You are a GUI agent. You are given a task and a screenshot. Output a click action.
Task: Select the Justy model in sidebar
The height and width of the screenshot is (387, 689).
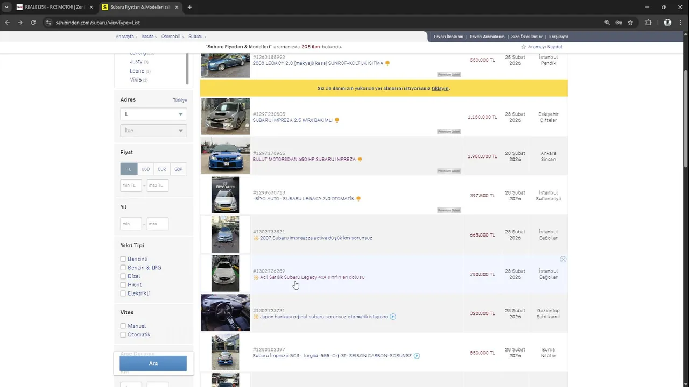136,62
